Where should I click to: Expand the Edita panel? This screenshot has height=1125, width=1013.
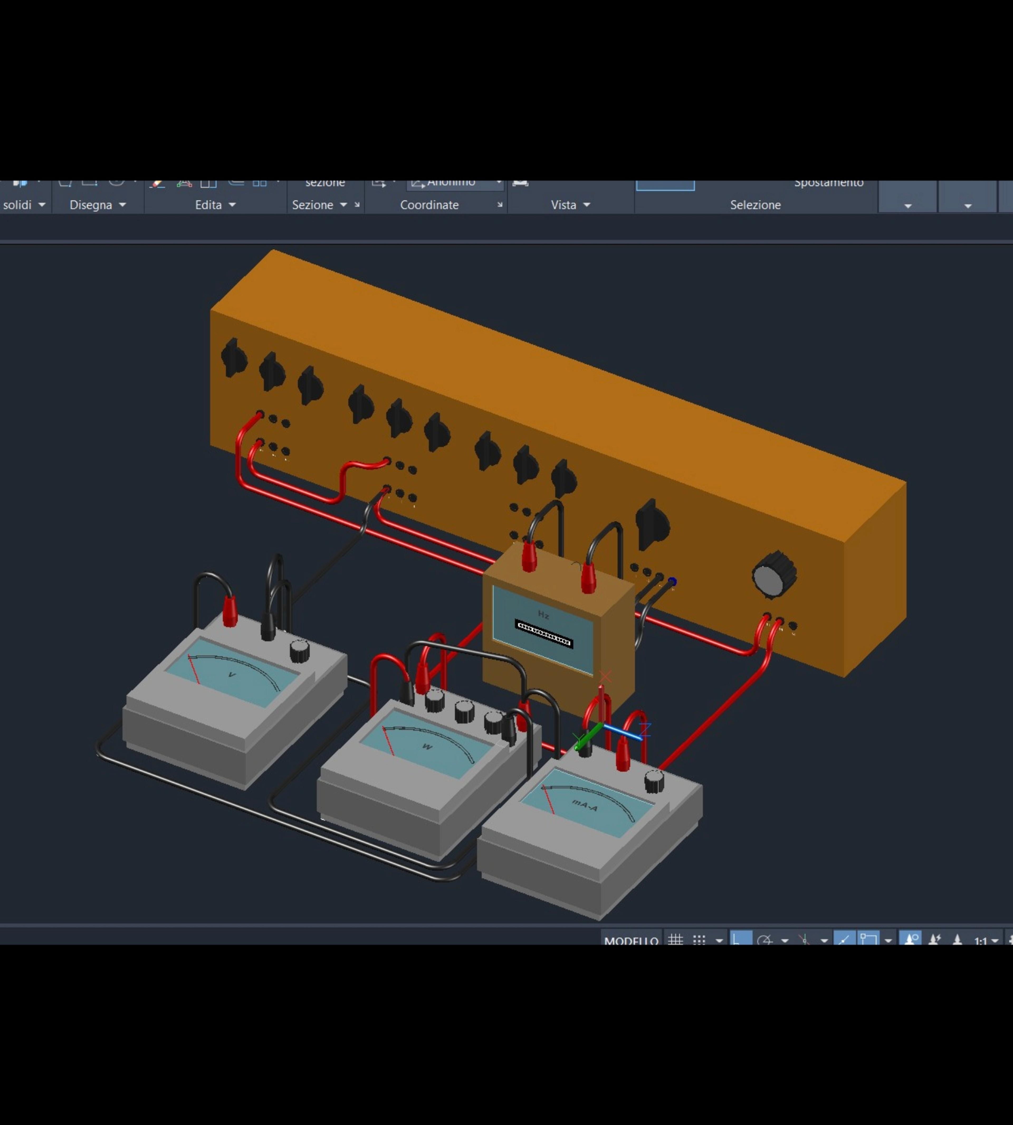[216, 205]
